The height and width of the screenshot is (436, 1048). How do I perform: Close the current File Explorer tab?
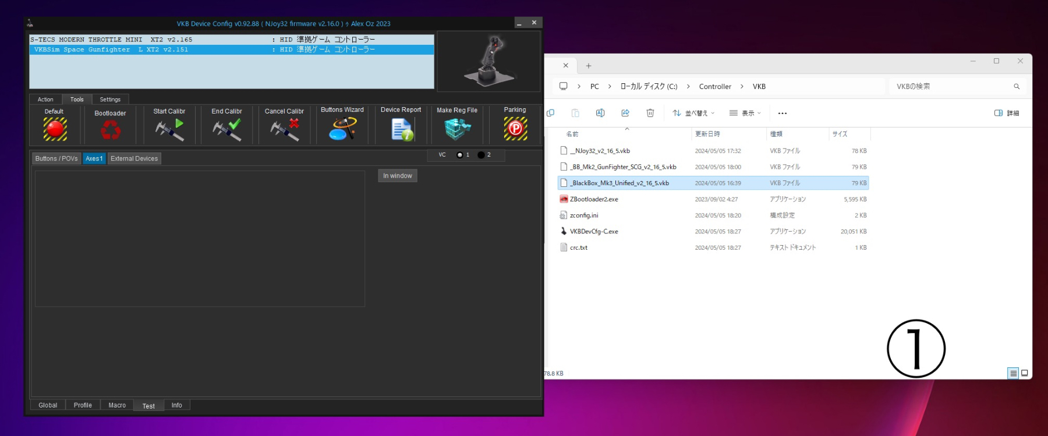click(x=565, y=65)
